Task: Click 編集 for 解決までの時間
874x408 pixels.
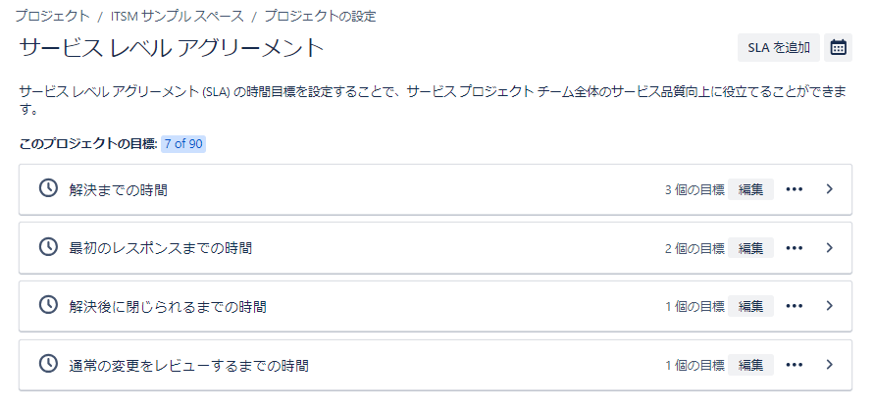Action: (x=750, y=189)
